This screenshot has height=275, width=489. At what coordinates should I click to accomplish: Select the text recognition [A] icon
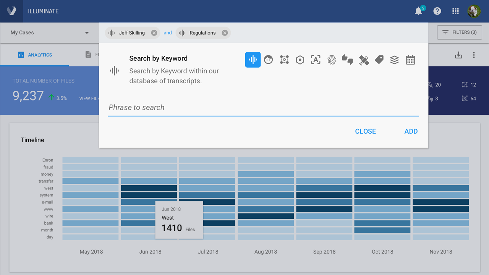pos(316,60)
